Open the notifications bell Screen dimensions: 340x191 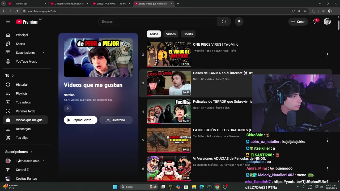pyautogui.click(x=314, y=21)
